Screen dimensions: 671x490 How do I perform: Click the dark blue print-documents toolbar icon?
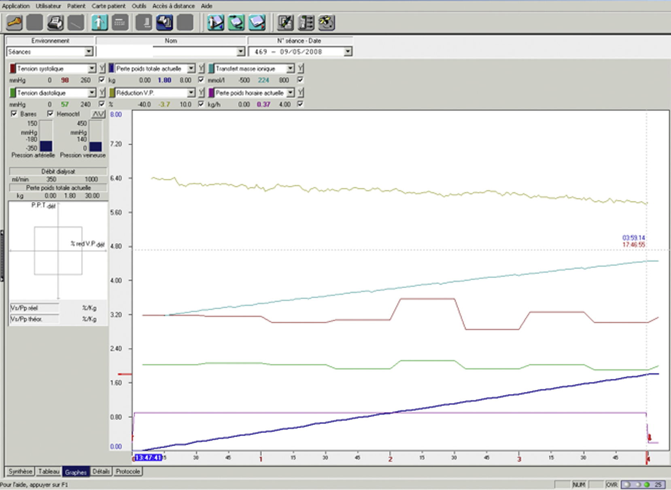click(x=164, y=23)
